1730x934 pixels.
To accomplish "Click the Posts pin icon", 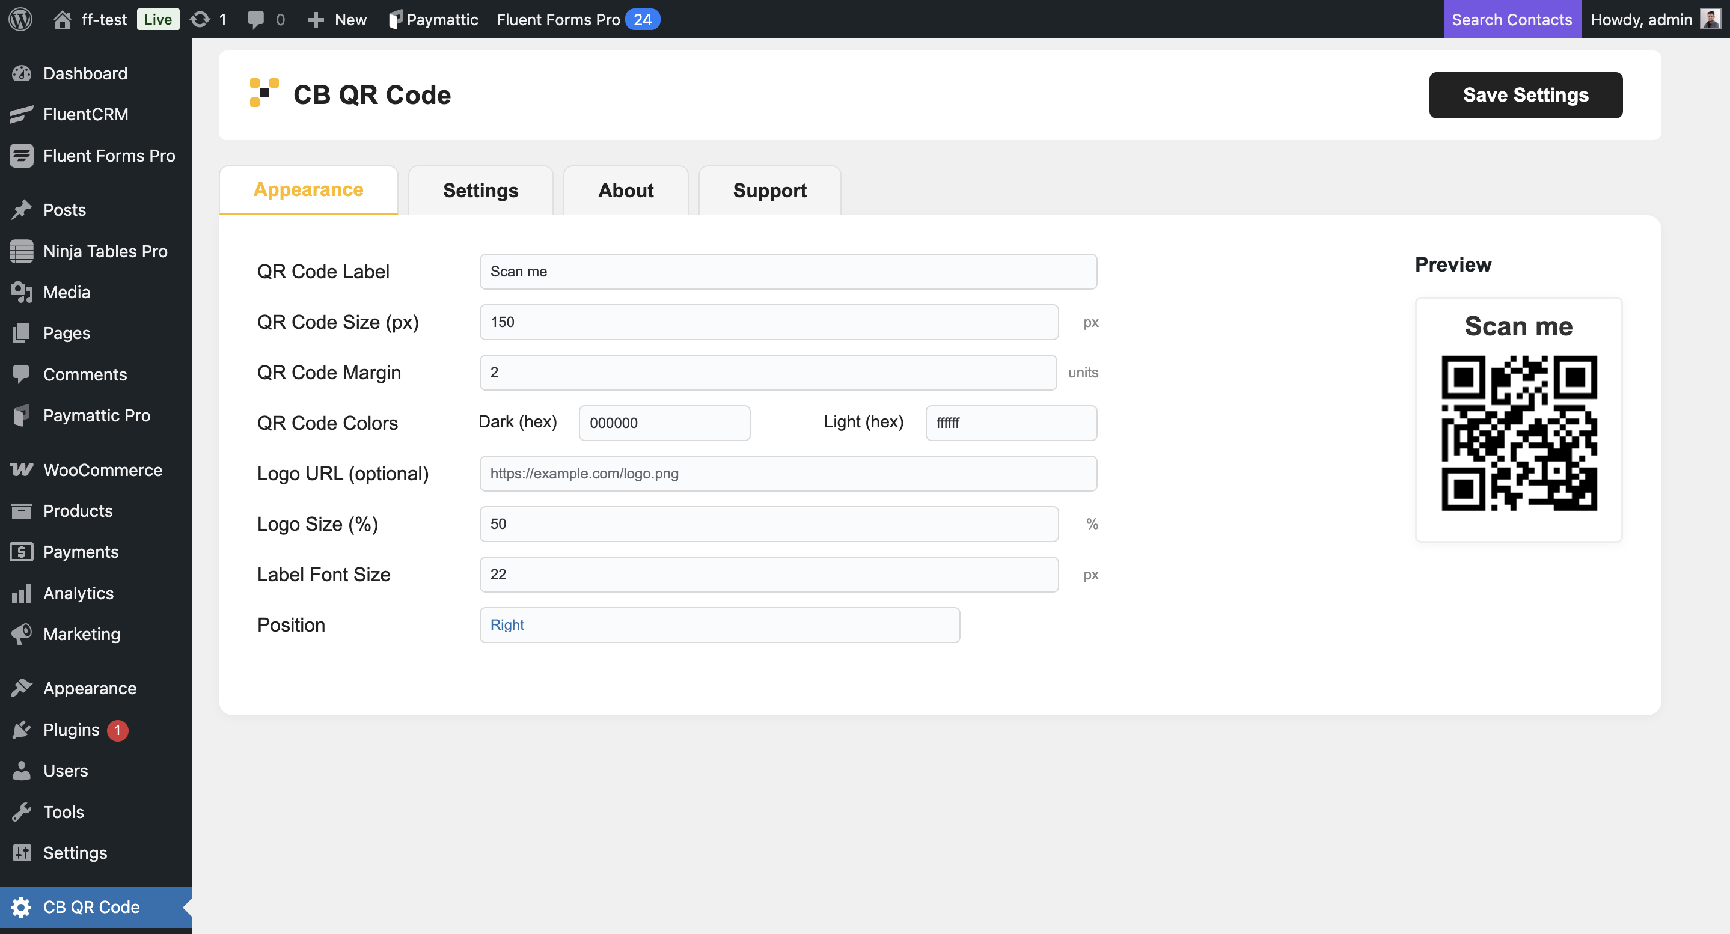I will point(22,210).
